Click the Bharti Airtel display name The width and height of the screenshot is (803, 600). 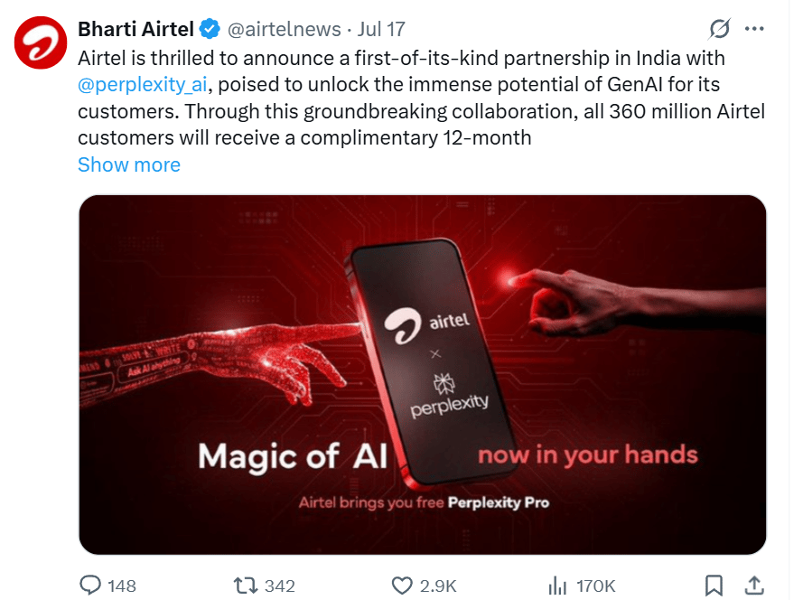pos(135,29)
